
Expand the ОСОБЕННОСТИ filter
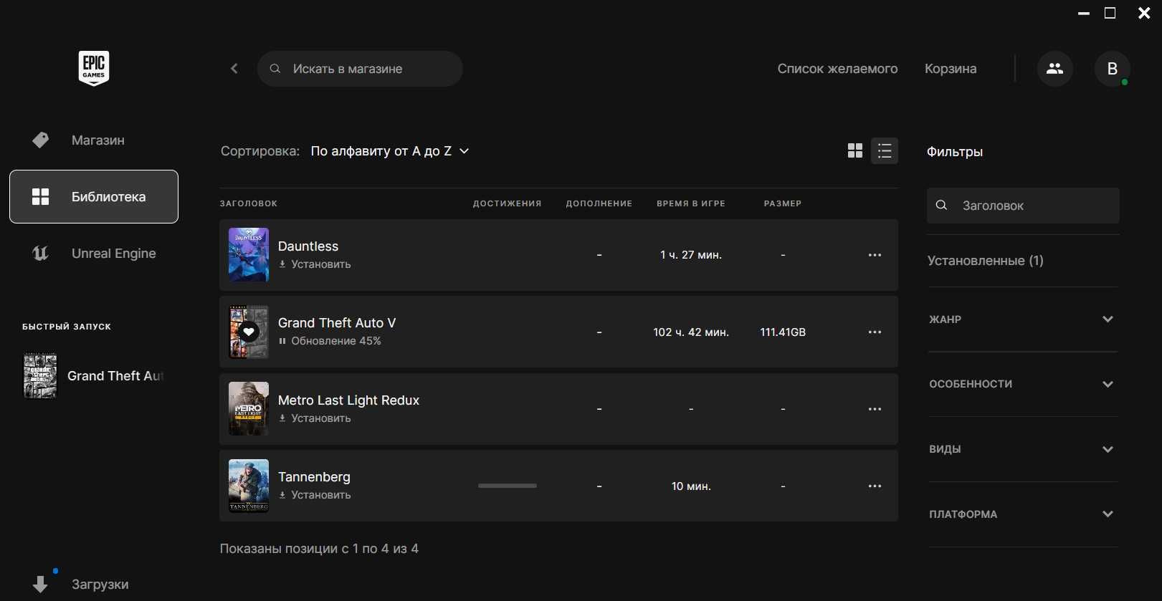(1023, 384)
